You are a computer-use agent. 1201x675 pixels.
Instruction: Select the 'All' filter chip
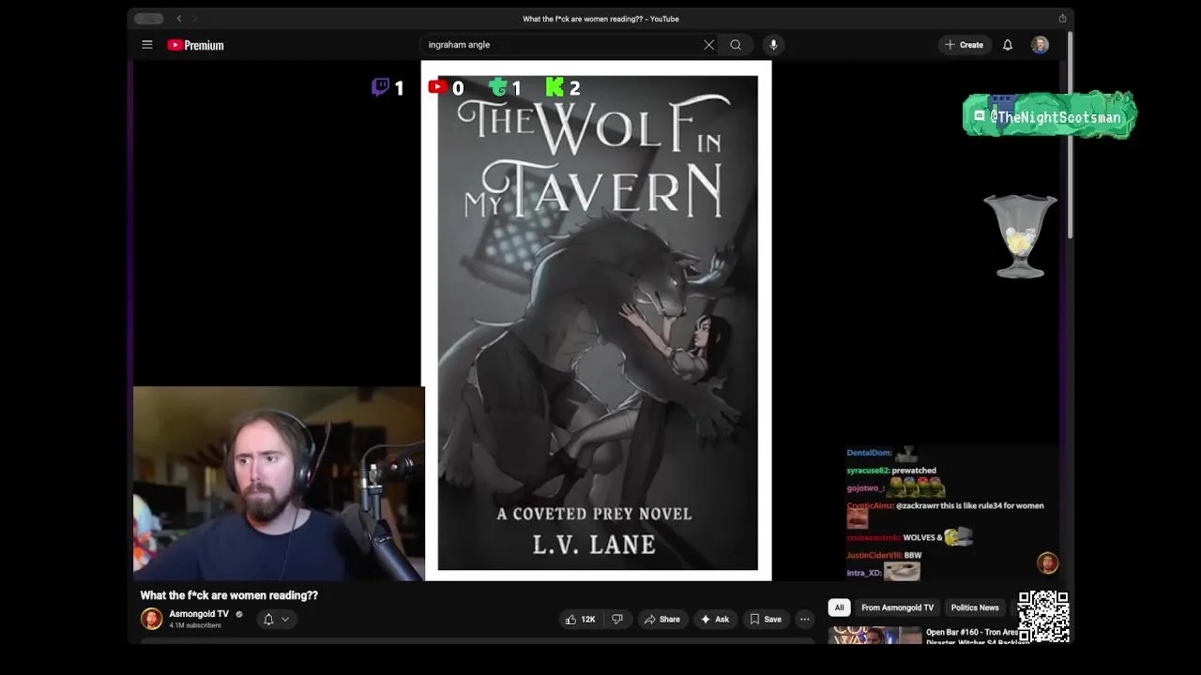tap(839, 607)
